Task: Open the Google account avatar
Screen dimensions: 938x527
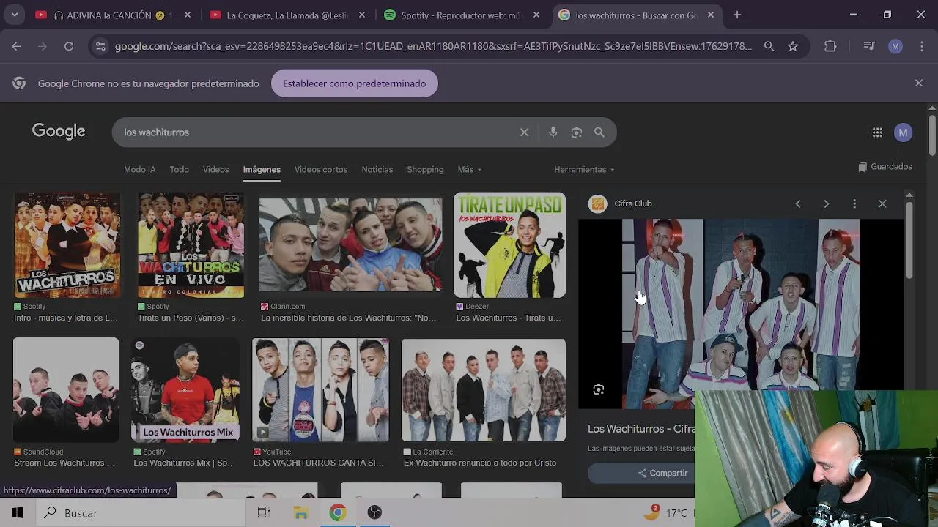Action: tap(903, 132)
